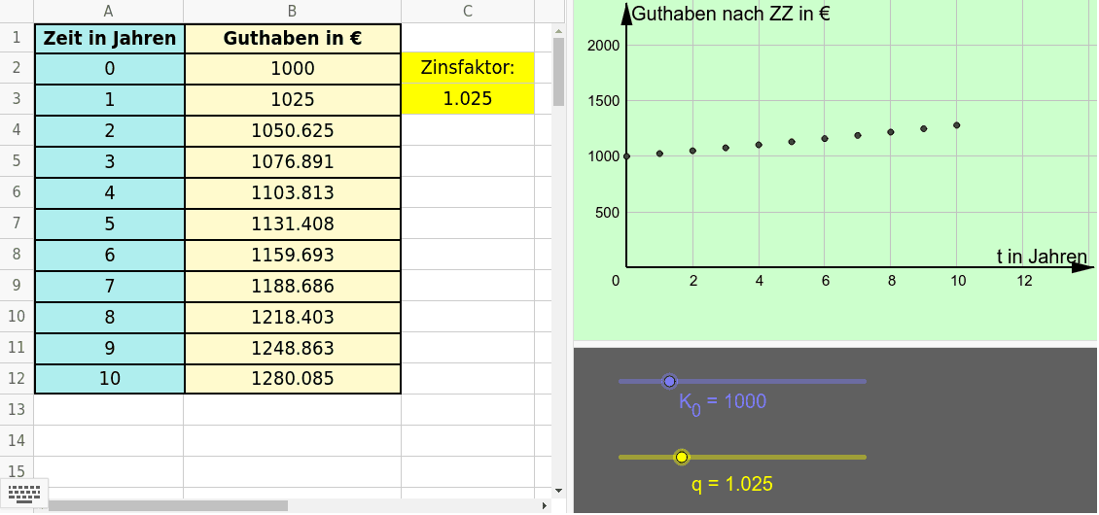This screenshot has width=1099, height=515.
Task: Select the time cell with value 10 in column A
Action: (109, 378)
